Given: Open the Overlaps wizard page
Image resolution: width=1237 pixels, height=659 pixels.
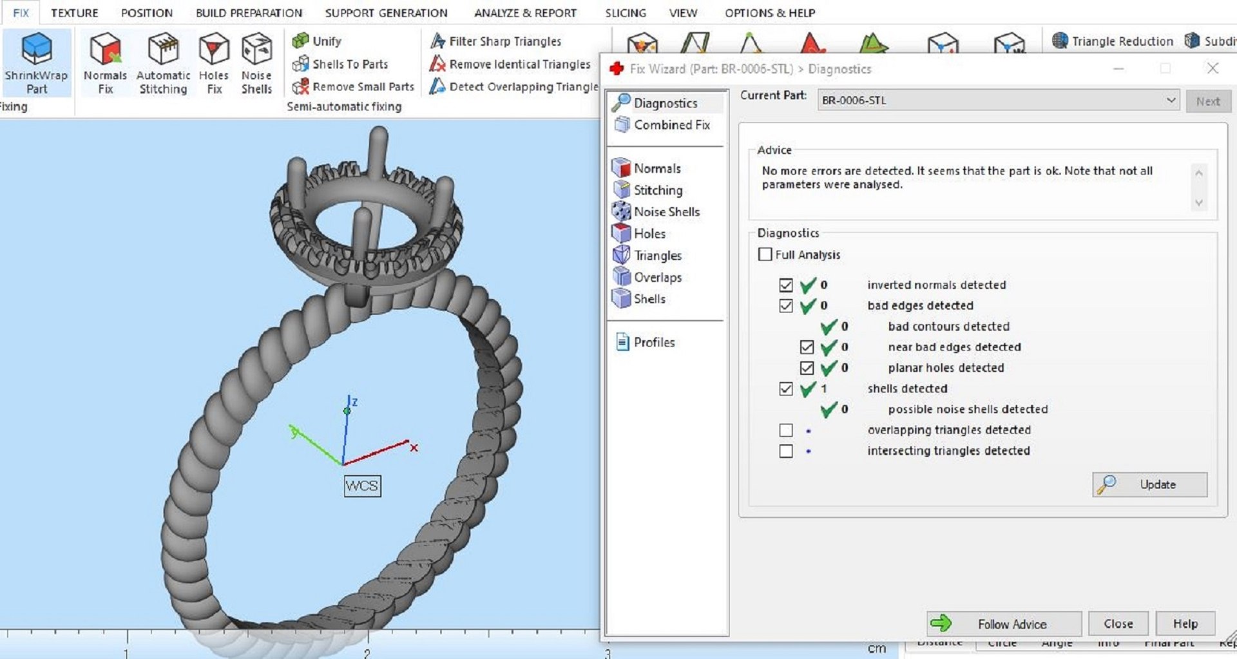Looking at the screenshot, I should [647, 277].
